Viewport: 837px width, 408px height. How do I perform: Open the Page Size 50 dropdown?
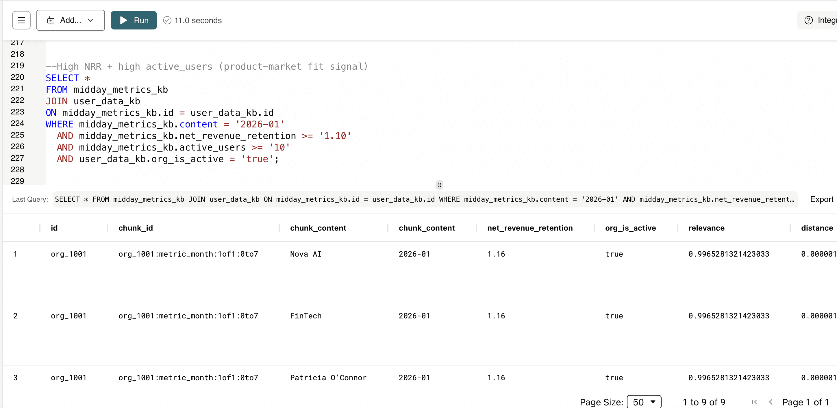point(644,402)
